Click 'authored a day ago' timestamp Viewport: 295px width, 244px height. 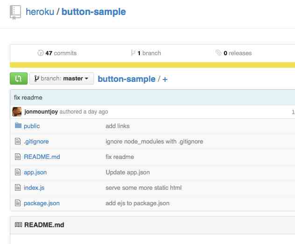84,112
